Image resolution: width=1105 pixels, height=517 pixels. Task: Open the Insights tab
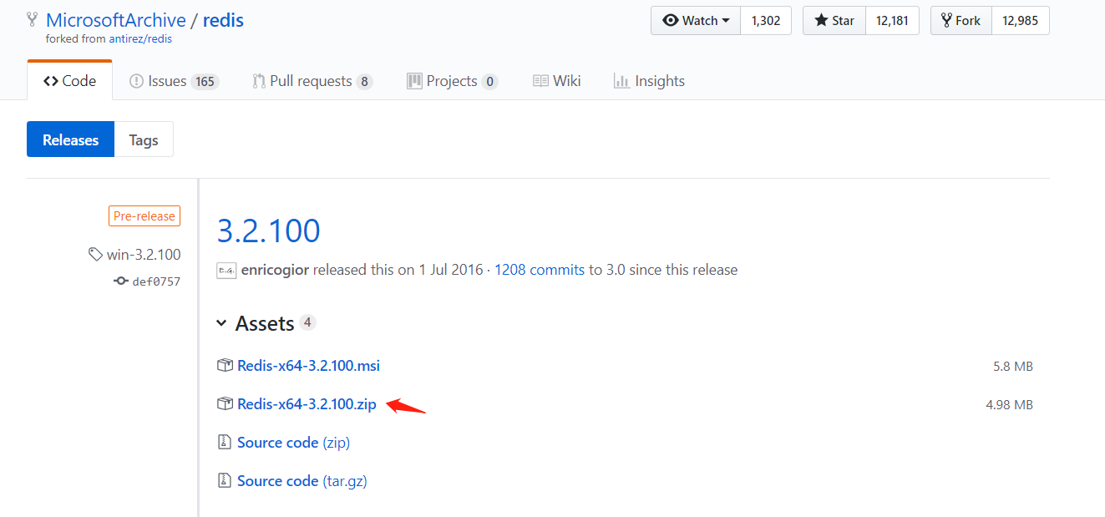pos(649,81)
